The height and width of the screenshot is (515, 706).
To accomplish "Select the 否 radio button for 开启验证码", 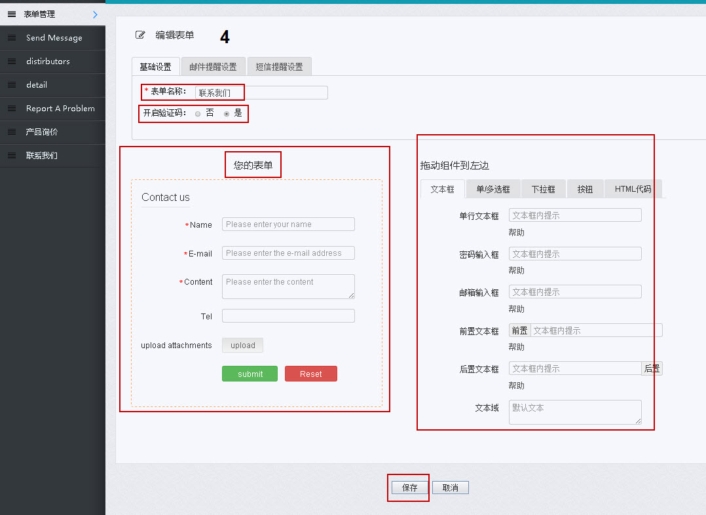I will click(197, 113).
